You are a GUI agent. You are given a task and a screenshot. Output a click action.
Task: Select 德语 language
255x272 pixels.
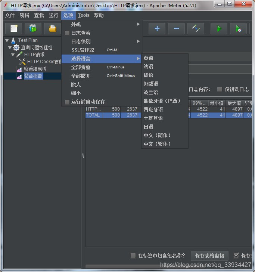tap(165, 75)
